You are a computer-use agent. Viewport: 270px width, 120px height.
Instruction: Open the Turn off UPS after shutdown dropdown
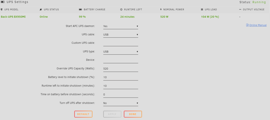(120, 103)
